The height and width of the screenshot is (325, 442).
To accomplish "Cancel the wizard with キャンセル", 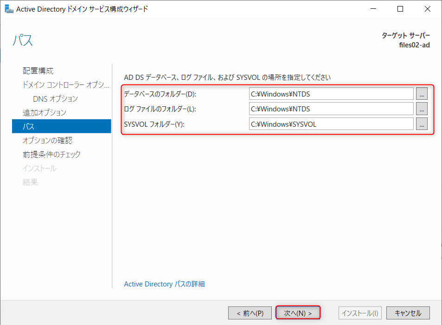I will tap(408, 312).
